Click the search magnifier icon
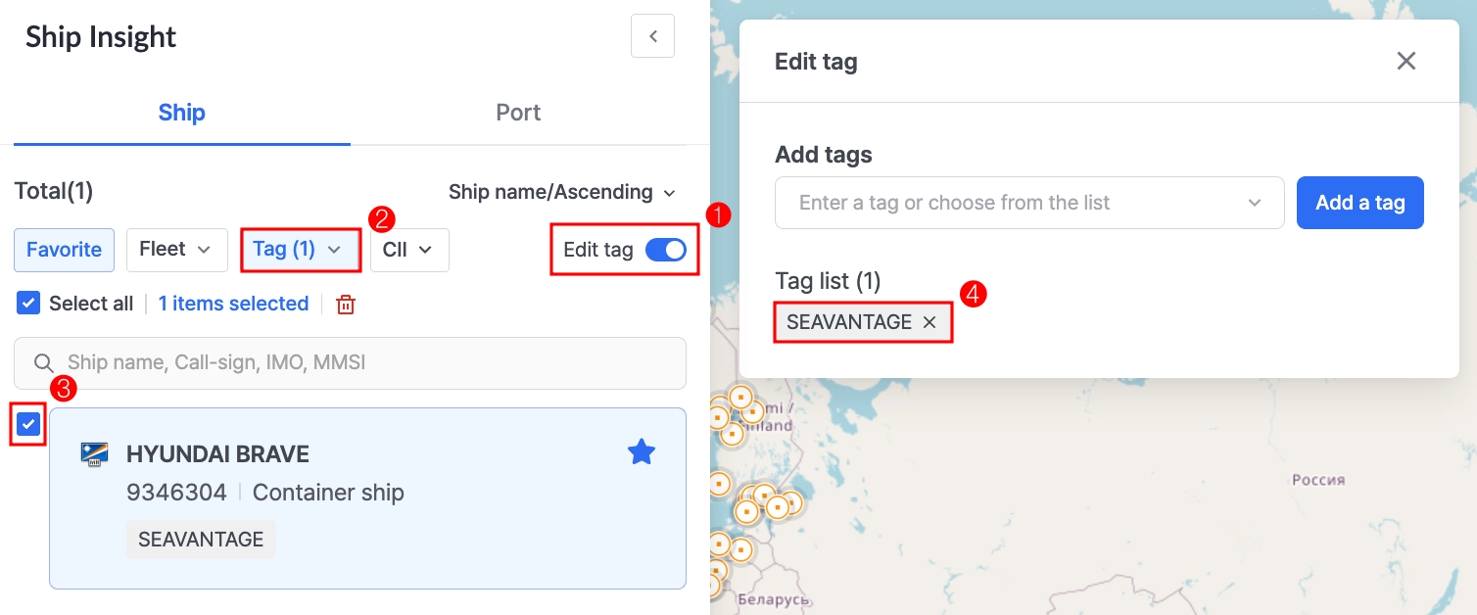Viewport: 1477px width, 615px height. pos(43,363)
